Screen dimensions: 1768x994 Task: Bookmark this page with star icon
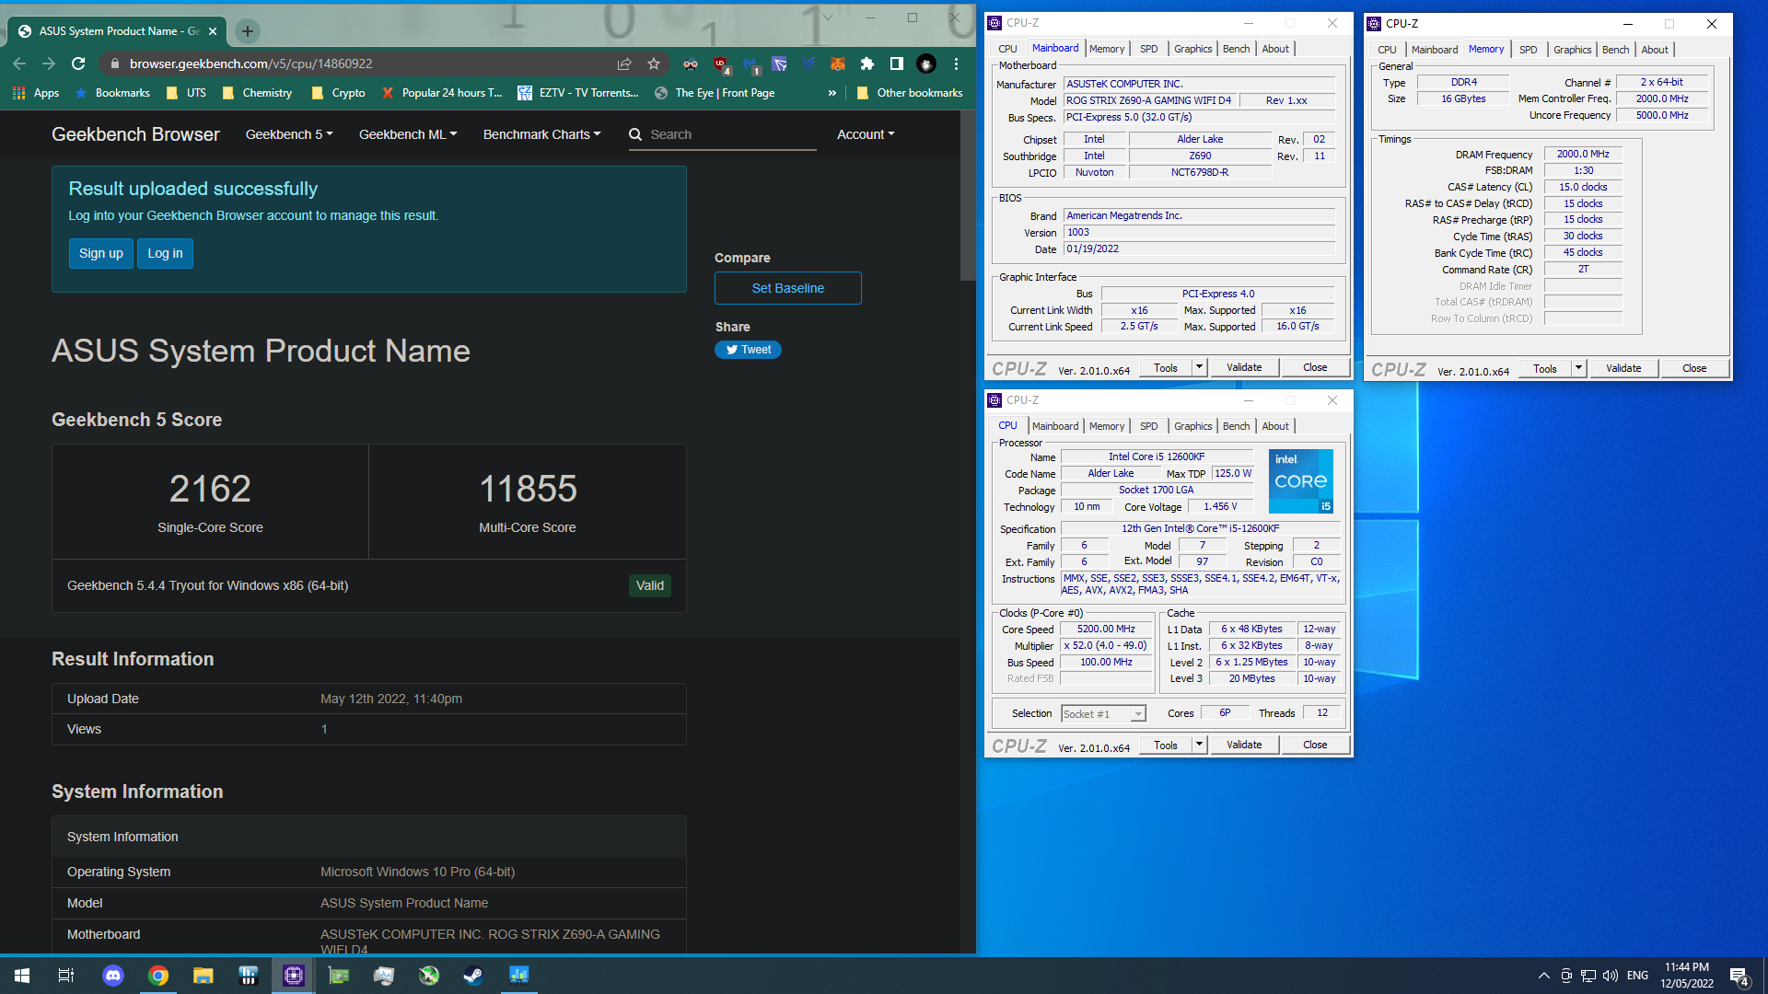click(x=654, y=64)
